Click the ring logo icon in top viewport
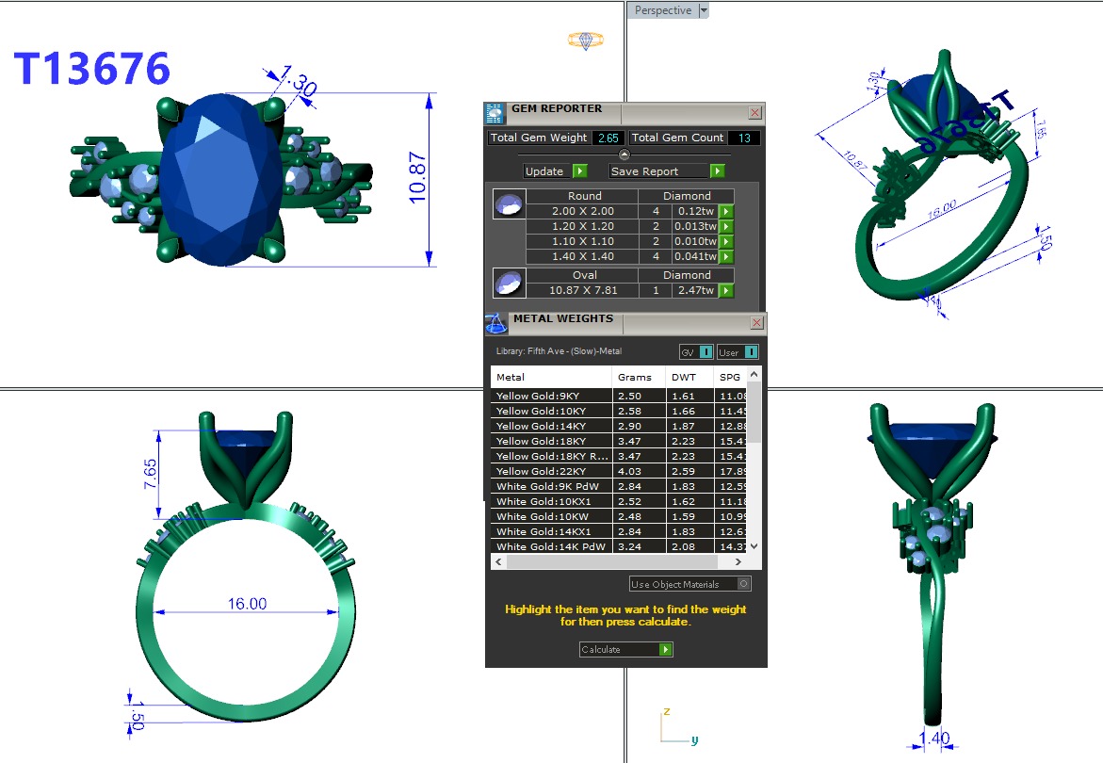Viewport: 1103px width, 763px height. pyautogui.click(x=585, y=40)
